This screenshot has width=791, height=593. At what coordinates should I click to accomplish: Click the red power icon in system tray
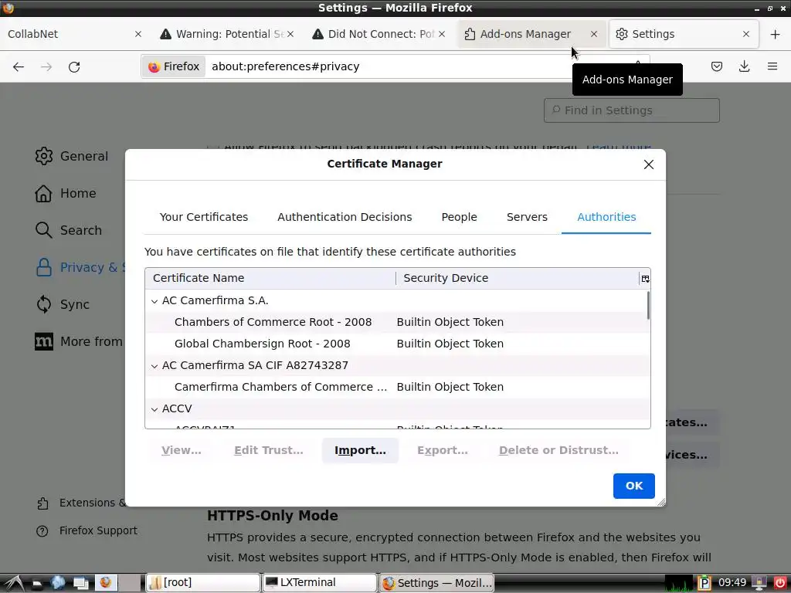[779, 583]
